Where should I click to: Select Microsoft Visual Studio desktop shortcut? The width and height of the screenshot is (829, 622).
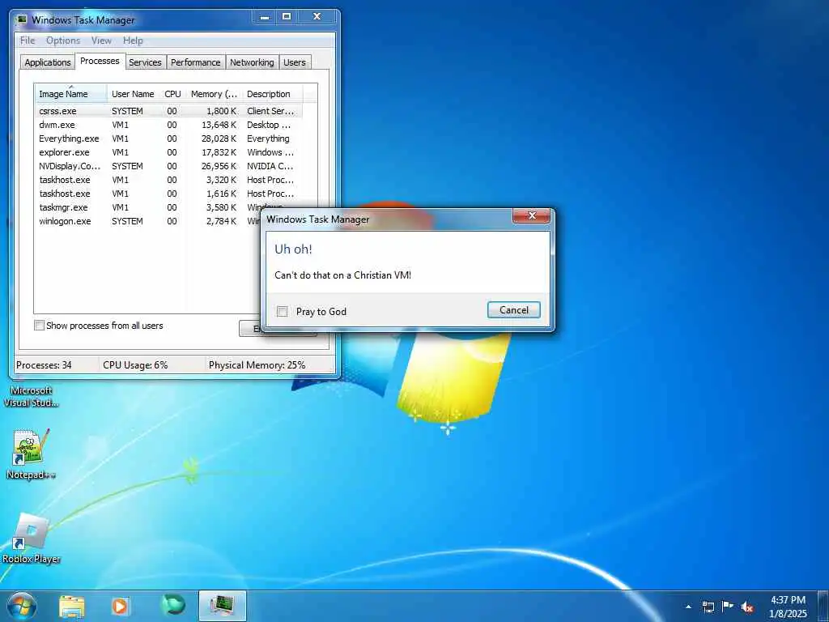32,396
